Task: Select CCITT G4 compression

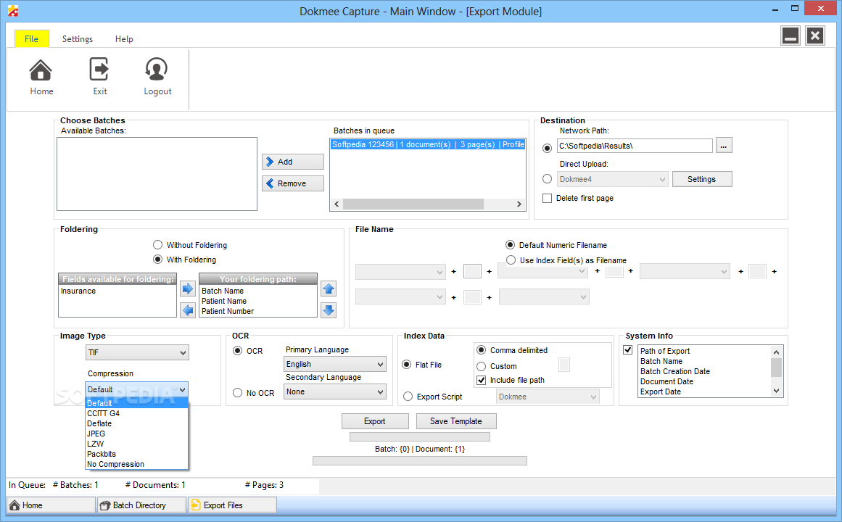Action: click(137, 413)
